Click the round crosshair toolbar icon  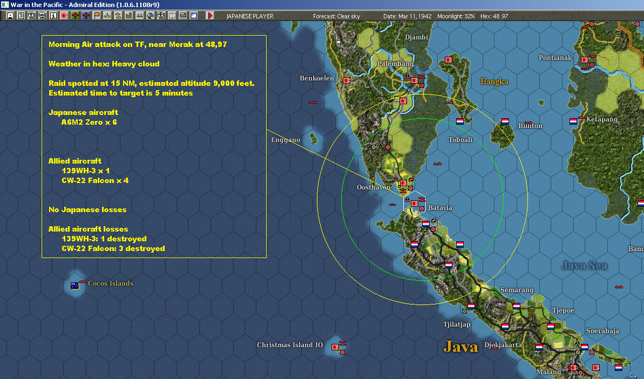161,16
